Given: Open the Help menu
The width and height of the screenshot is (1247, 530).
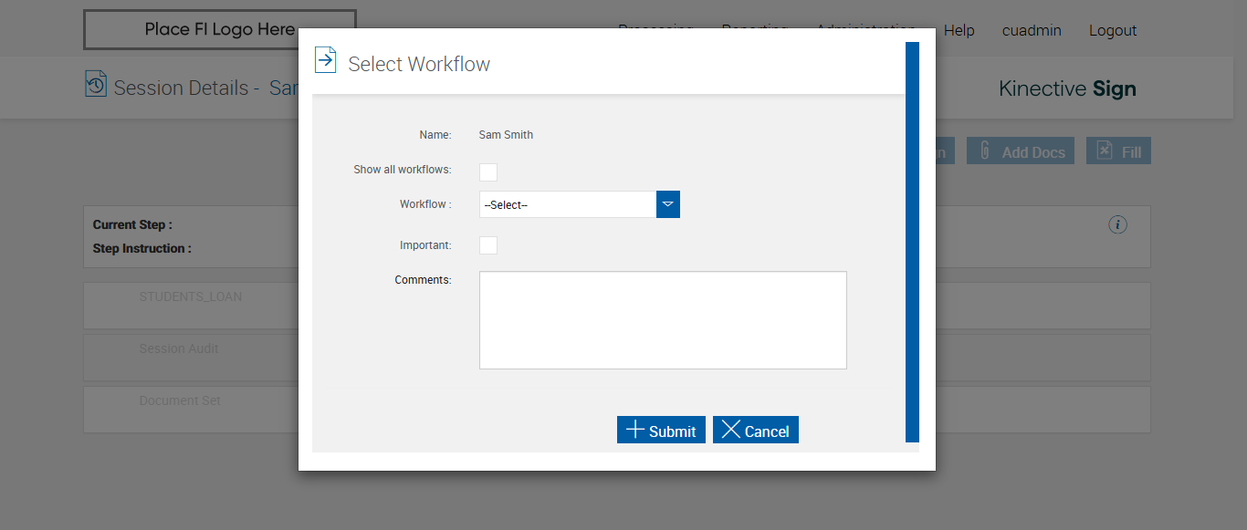Looking at the screenshot, I should coord(959,31).
